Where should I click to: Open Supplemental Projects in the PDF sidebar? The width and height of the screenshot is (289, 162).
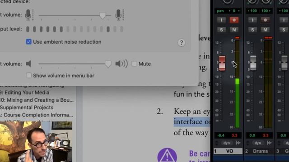[x=27, y=108]
